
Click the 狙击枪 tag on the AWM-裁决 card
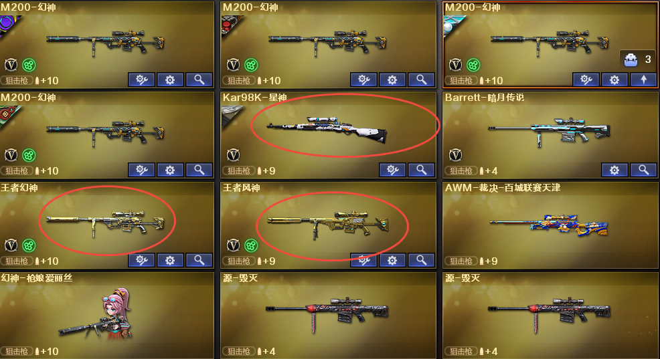click(461, 261)
